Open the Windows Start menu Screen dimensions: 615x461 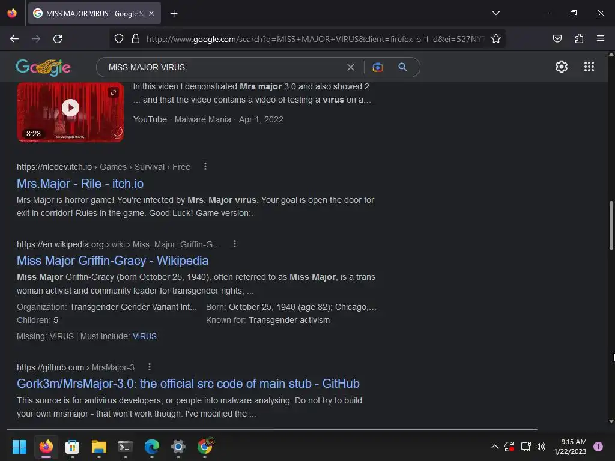click(x=19, y=446)
